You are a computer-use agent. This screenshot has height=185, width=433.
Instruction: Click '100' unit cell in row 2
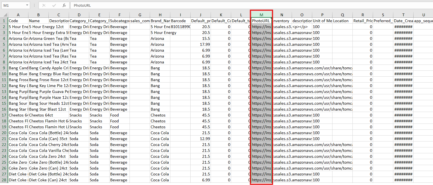322,27
